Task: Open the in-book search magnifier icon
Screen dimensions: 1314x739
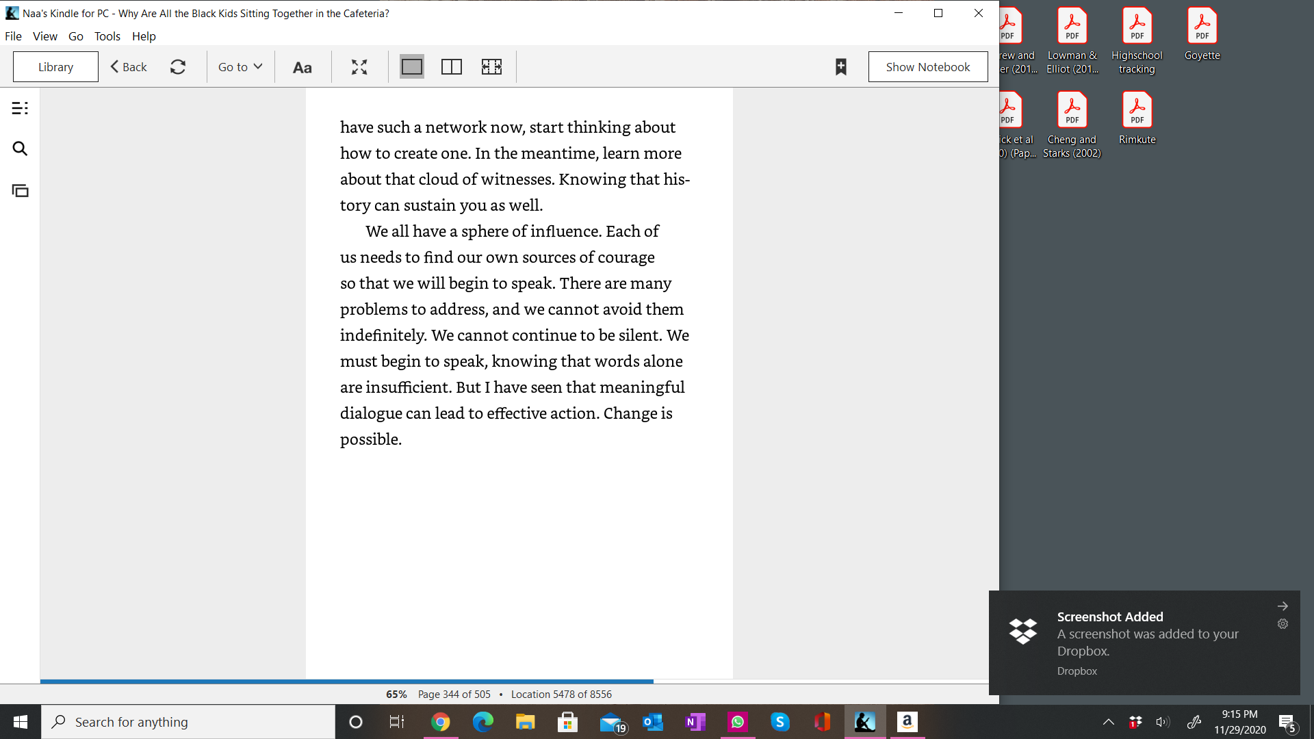Action: pyautogui.click(x=20, y=148)
